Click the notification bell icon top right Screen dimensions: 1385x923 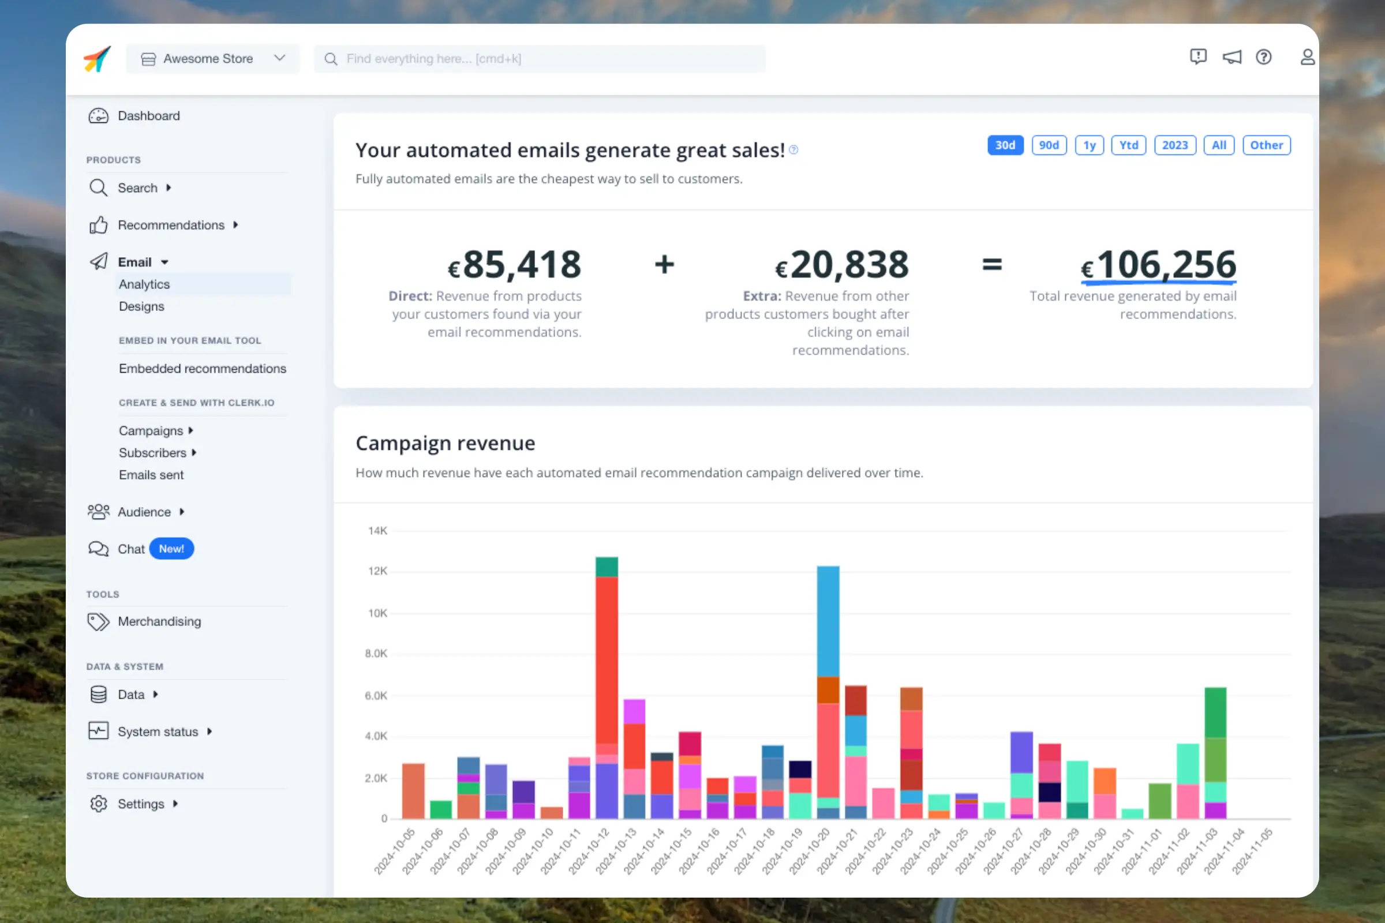pyautogui.click(x=1230, y=57)
